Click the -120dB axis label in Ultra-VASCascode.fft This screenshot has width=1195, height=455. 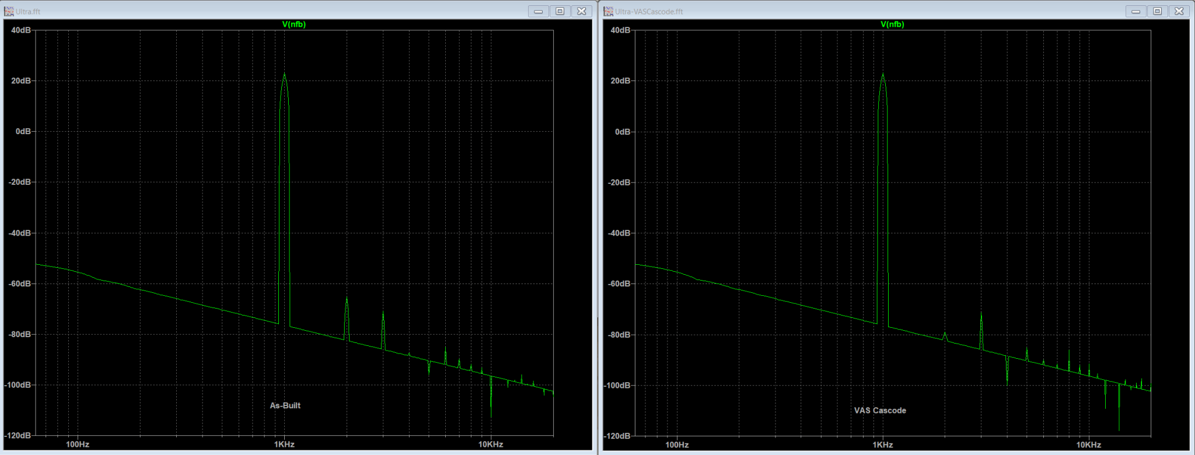pyautogui.click(x=617, y=436)
